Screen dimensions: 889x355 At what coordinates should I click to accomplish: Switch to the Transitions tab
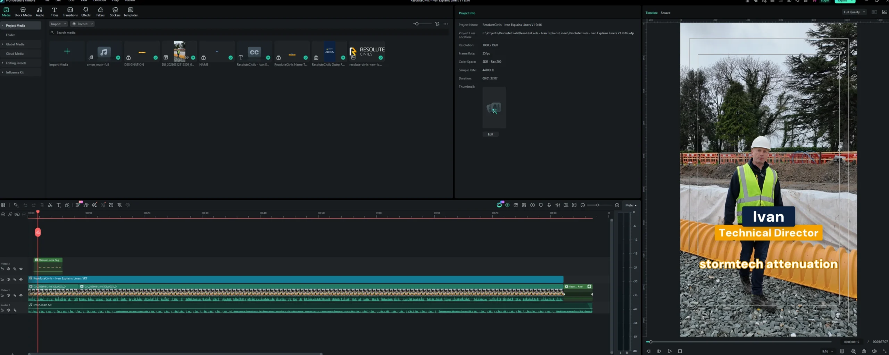pyautogui.click(x=70, y=12)
